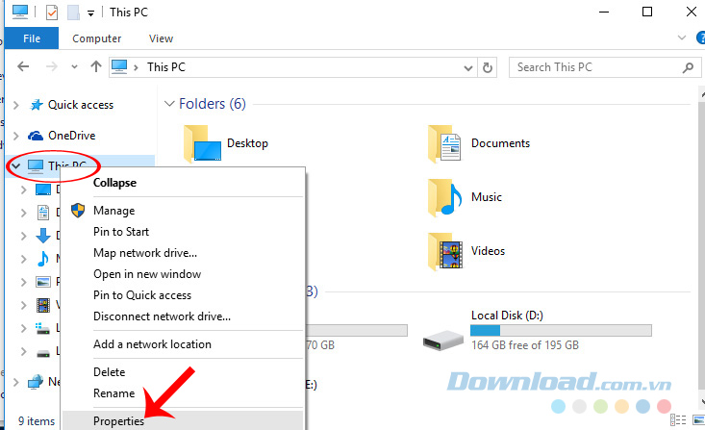705x430 pixels.
Task: Select the Local Disk (D:) drive icon
Action: pos(442,340)
